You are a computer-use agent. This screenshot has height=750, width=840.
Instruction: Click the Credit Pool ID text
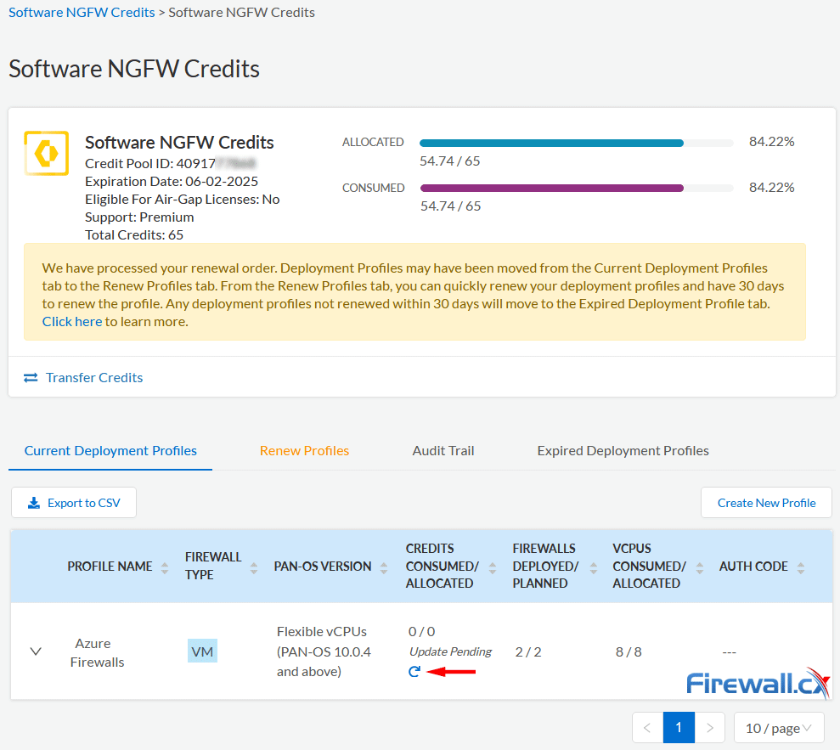point(171,163)
